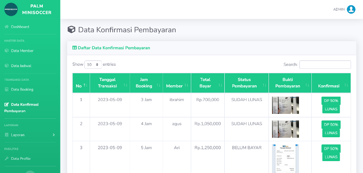Click the member name ibrahim

tap(177, 100)
